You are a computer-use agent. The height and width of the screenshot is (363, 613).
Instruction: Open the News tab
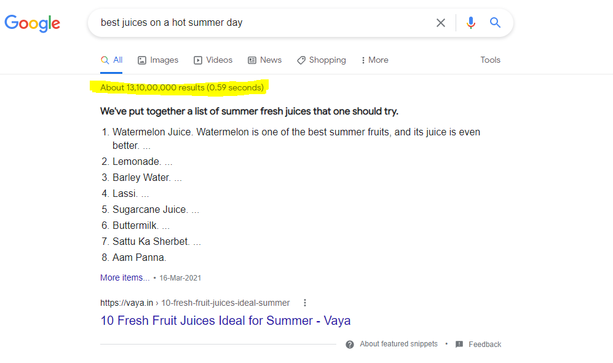coord(264,60)
